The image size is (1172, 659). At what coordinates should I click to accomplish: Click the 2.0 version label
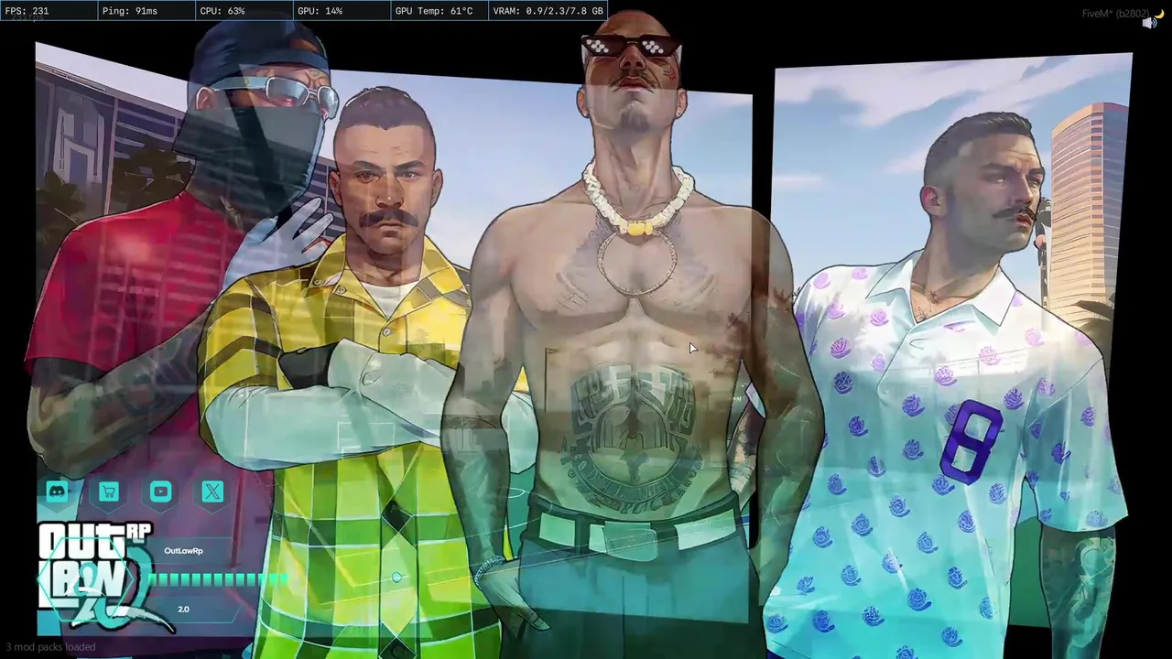point(183,610)
